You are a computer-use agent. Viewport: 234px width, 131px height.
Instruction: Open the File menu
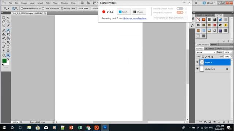click(x=11, y=3)
